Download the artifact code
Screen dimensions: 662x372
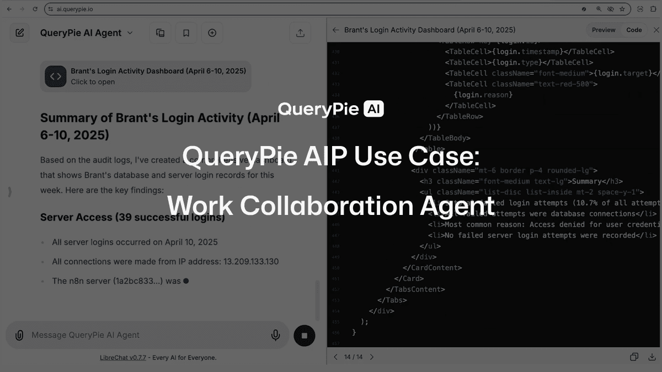pos(652,357)
